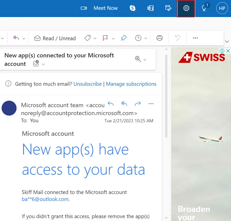The width and height of the screenshot is (231, 221).
Task: Start a call with Meet Now
Action: click(99, 8)
